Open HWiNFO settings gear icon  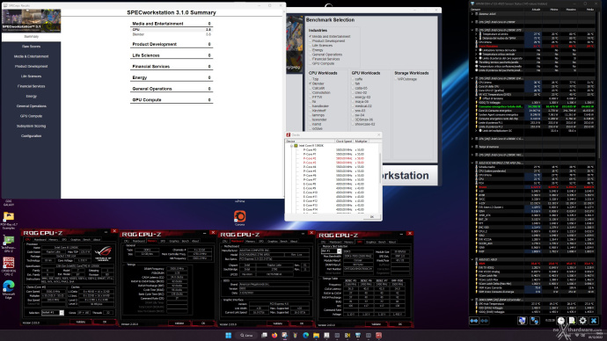point(582,321)
